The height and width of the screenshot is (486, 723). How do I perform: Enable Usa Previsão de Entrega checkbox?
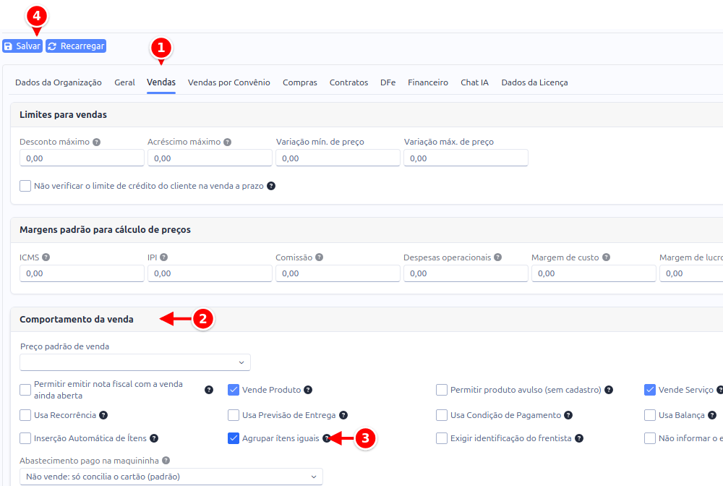tap(234, 415)
